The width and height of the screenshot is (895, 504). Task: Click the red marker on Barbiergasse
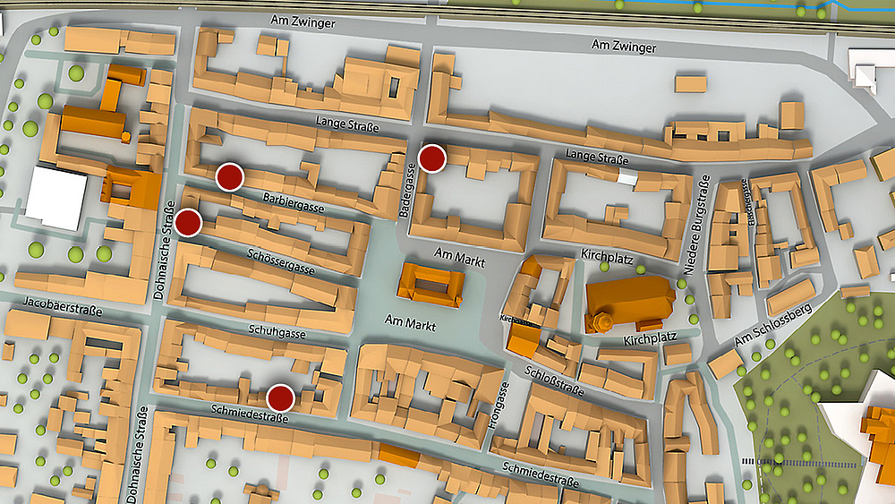click(x=230, y=177)
